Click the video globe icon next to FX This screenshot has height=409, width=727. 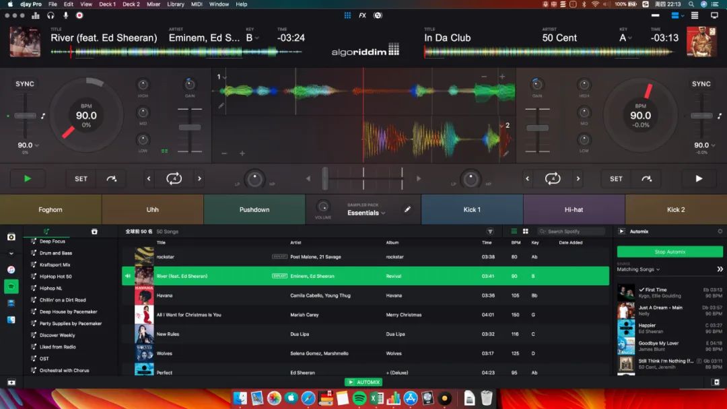(x=378, y=15)
